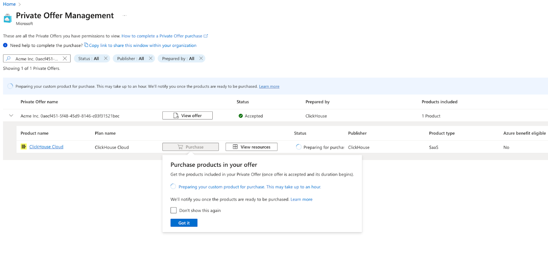Image resolution: width=548 pixels, height=266 pixels.
Task: Remove the Publisher filter chip
Action: (150, 59)
